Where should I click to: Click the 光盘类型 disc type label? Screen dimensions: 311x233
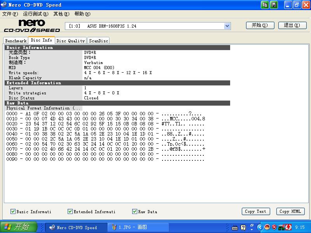(x=20, y=52)
